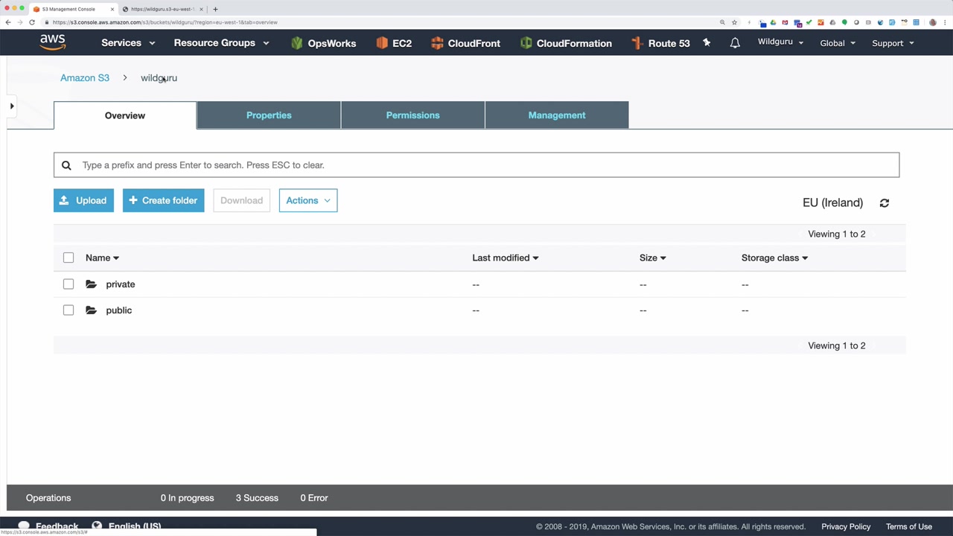Open the CloudFront shortcut icon

[437, 43]
